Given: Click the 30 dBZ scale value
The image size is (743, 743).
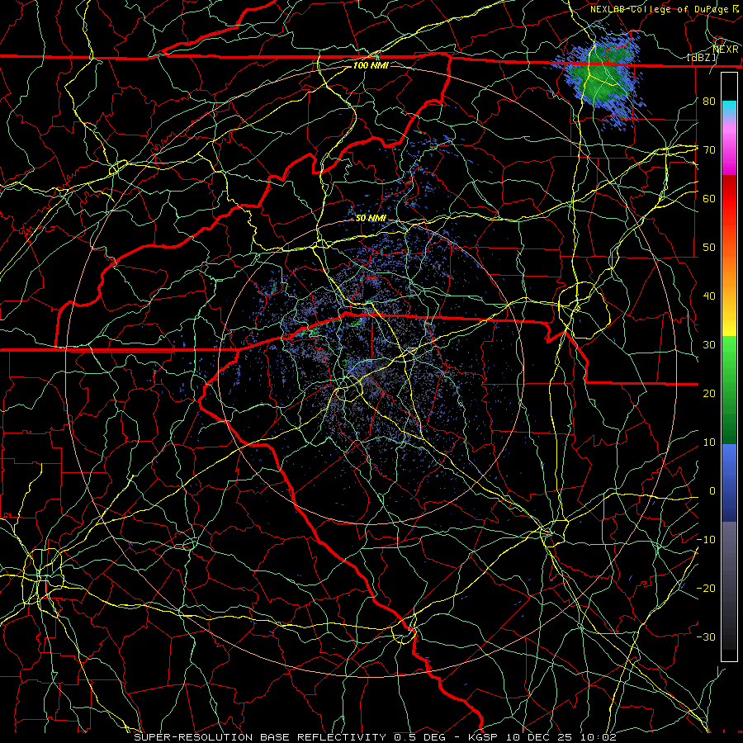Looking at the screenshot, I should [x=709, y=344].
